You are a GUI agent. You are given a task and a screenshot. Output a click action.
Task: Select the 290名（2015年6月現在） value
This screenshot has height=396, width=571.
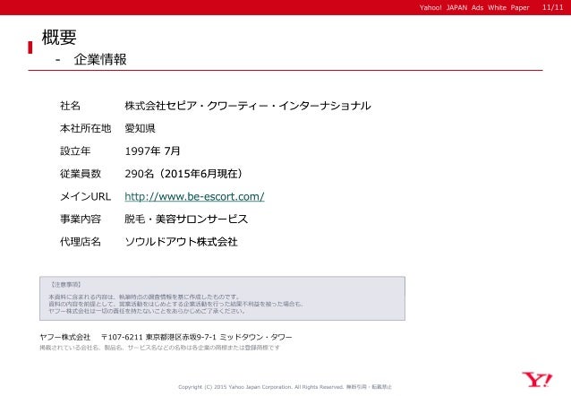click(183, 174)
